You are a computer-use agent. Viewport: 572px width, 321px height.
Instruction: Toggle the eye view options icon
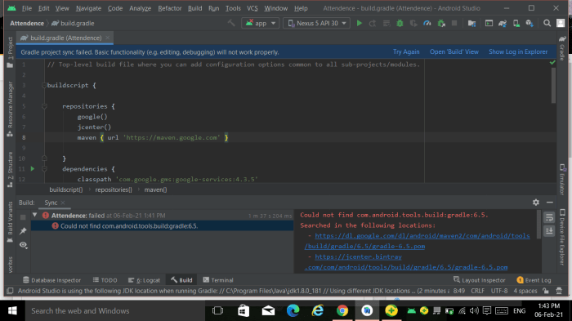pyautogui.click(x=23, y=245)
